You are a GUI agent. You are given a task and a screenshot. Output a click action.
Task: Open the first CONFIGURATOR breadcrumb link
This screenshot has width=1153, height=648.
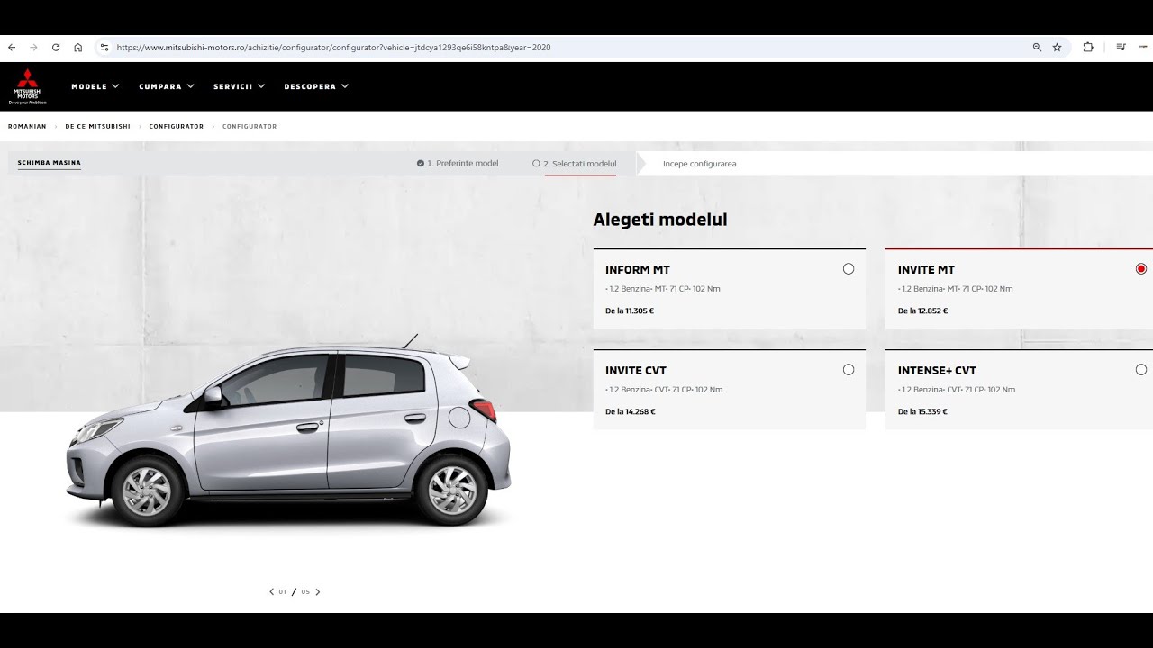(177, 127)
